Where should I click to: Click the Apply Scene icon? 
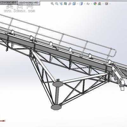99,4
